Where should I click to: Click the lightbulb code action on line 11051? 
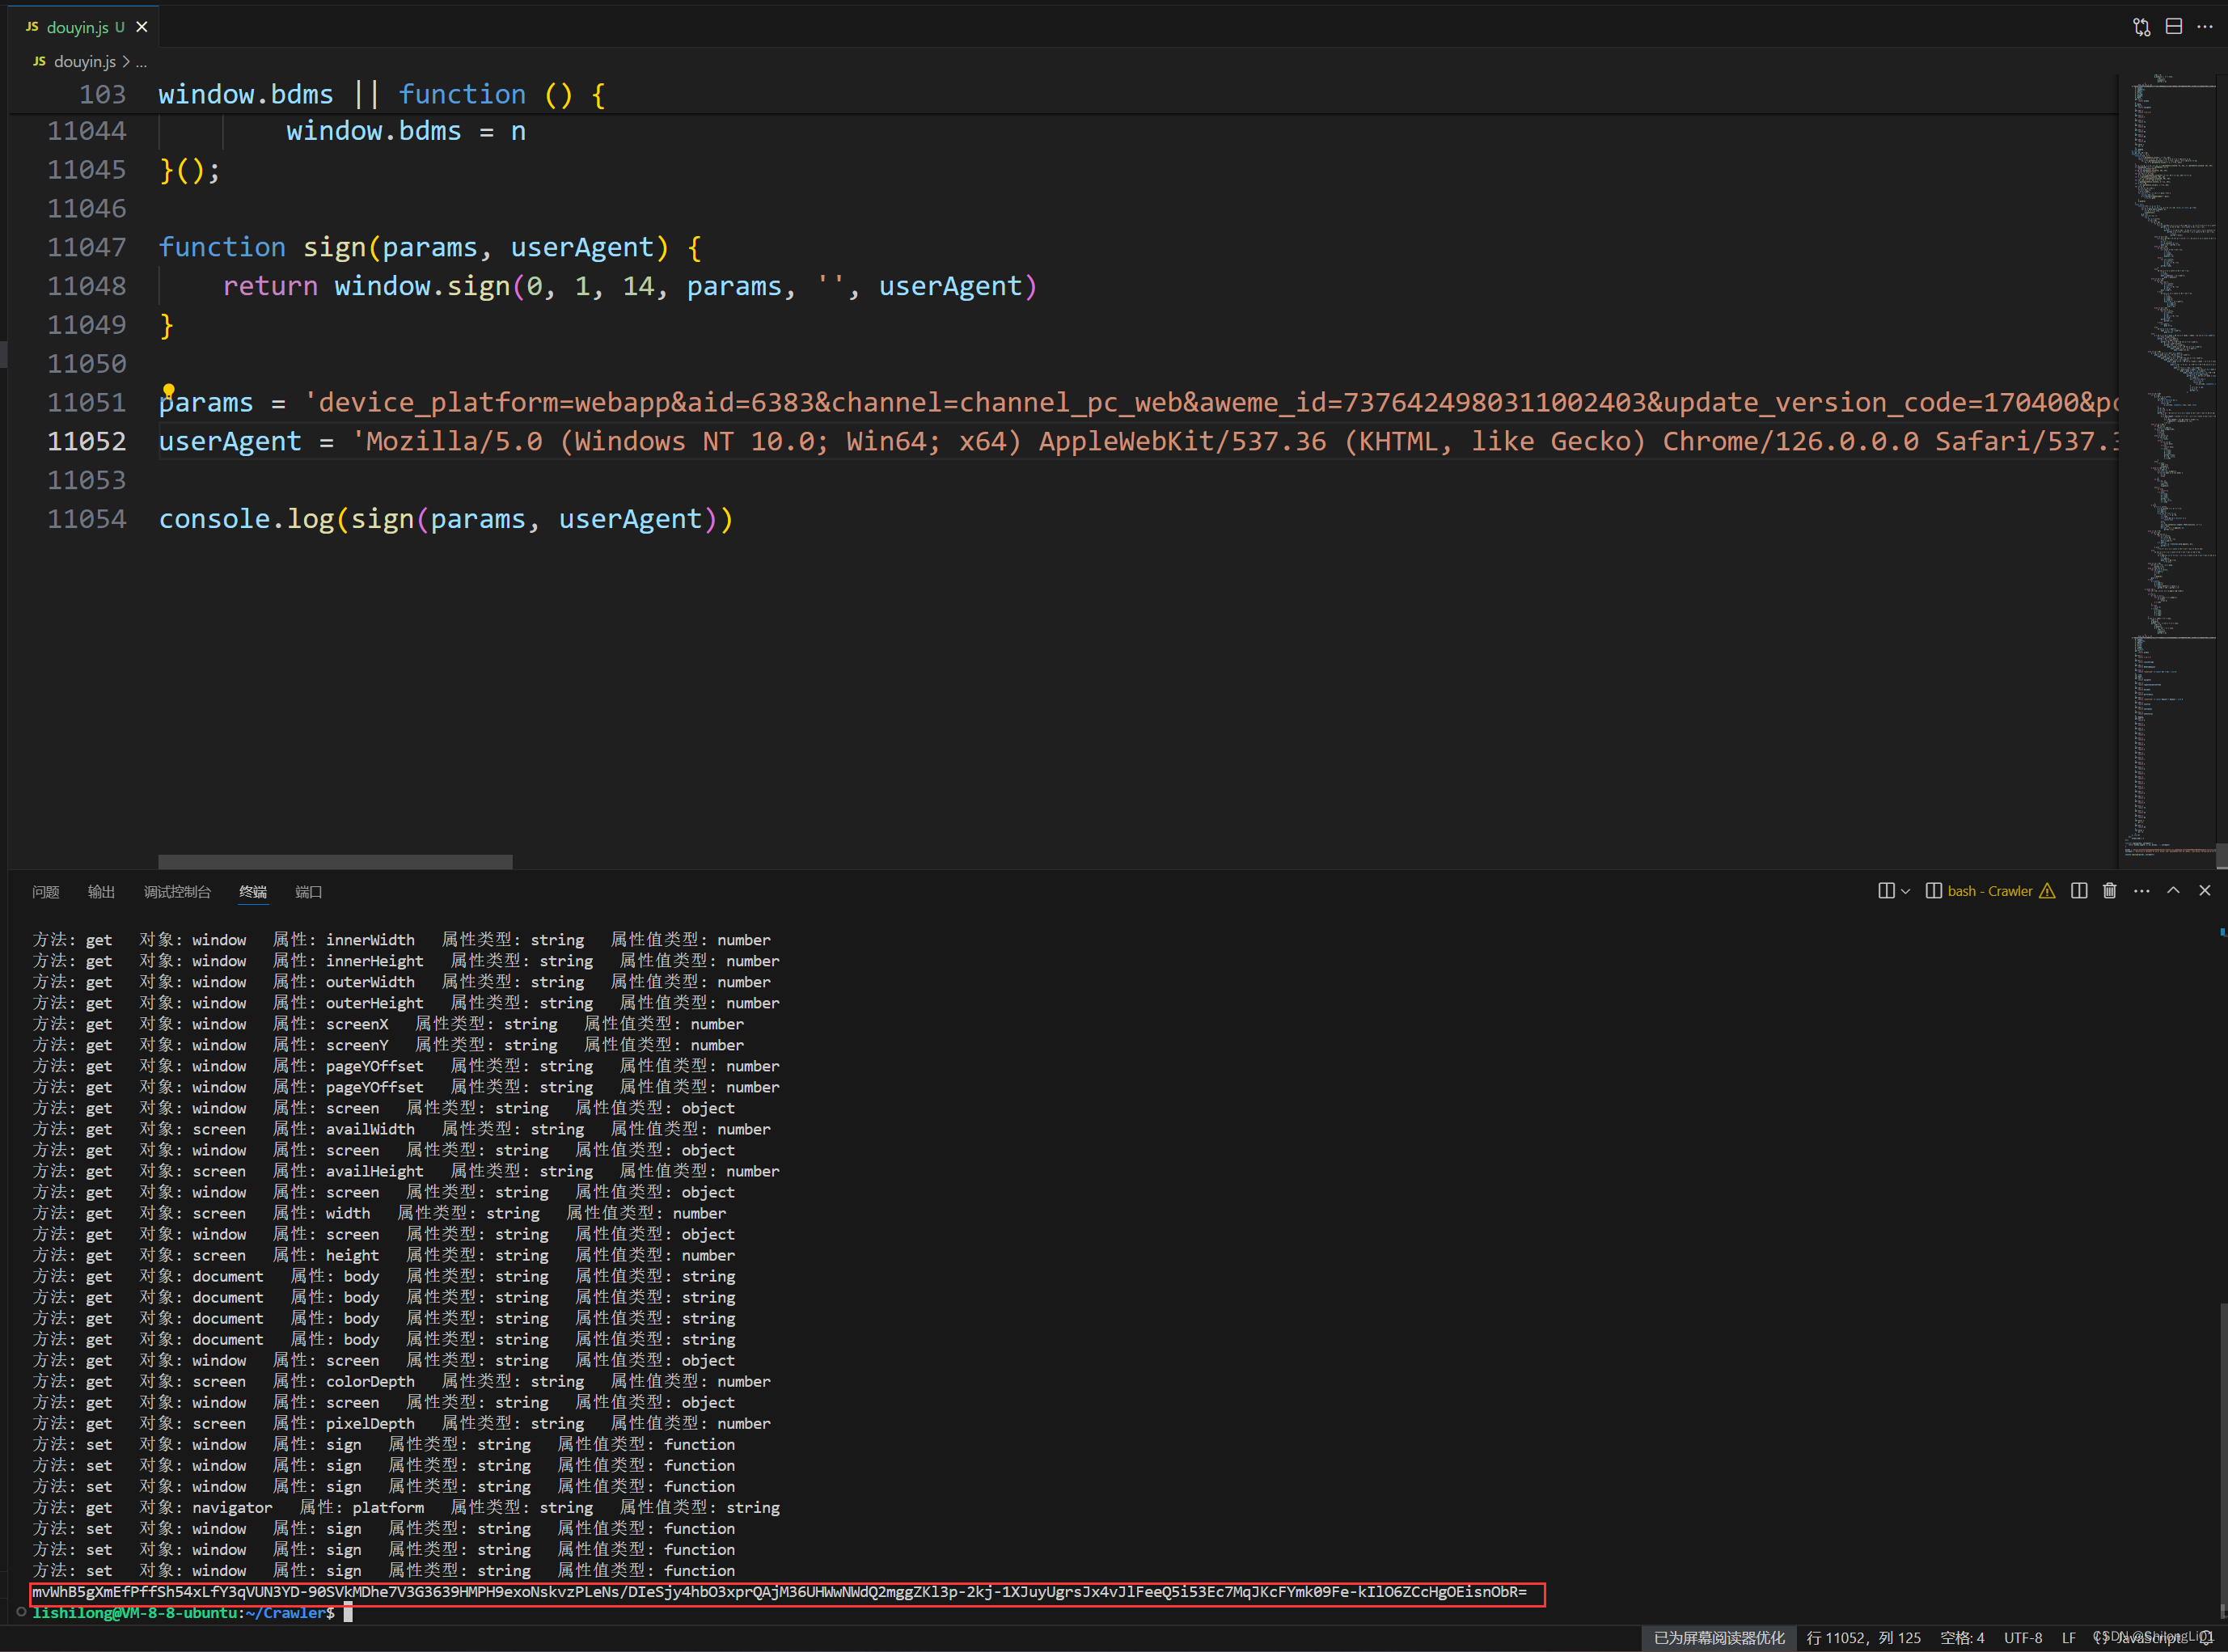(168, 390)
